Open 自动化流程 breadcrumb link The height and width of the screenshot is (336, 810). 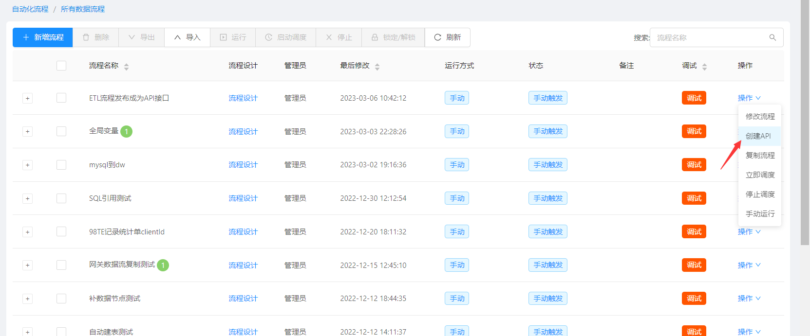[30, 9]
